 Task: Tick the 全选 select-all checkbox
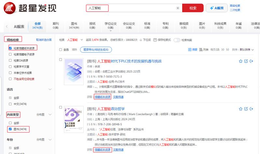[61, 50]
